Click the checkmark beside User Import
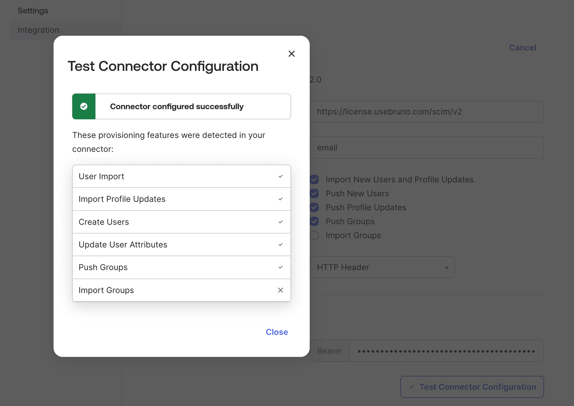 pyautogui.click(x=280, y=176)
